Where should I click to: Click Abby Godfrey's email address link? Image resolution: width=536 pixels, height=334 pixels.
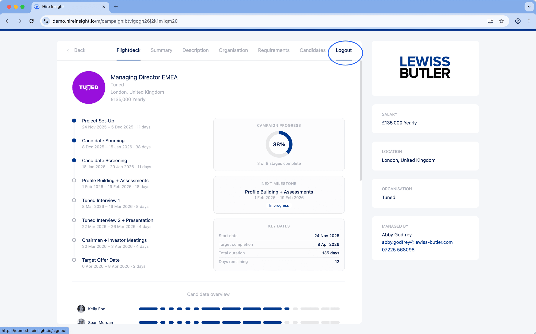(x=417, y=242)
